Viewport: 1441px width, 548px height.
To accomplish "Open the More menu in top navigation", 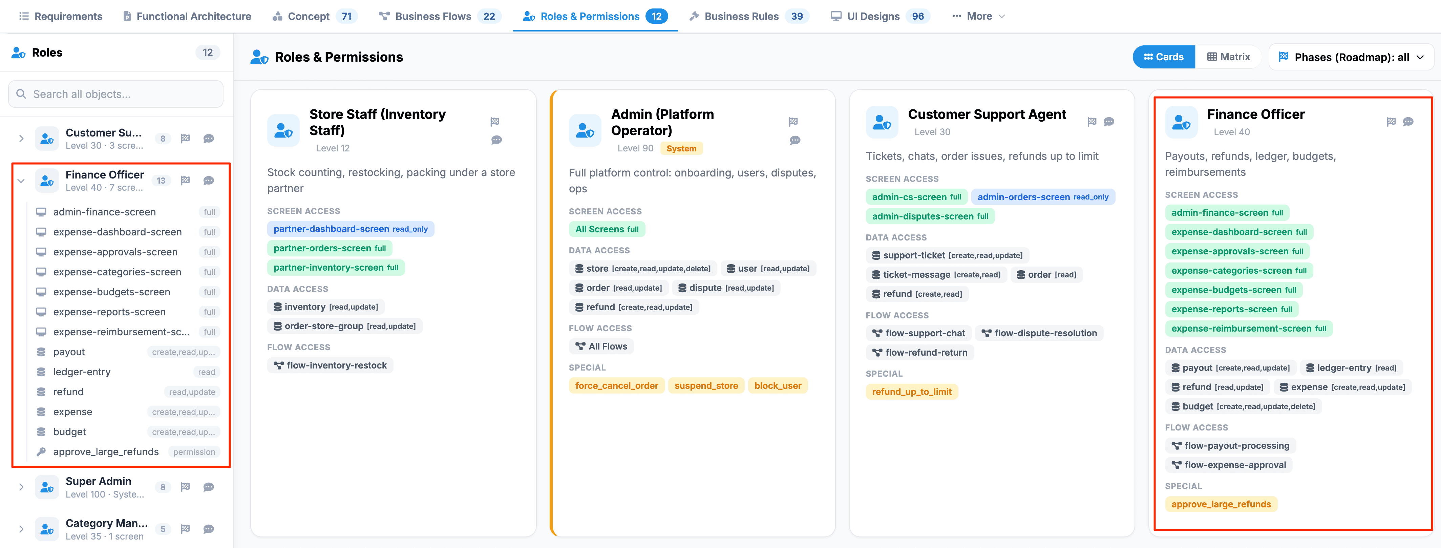I will [x=978, y=16].
